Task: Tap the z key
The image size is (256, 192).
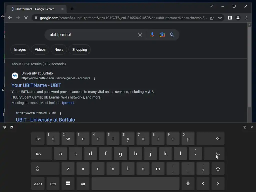Action: click(68, 169)
